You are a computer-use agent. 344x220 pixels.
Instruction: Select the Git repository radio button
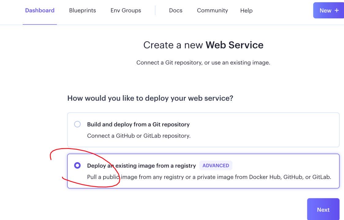(x=77, y=124)
